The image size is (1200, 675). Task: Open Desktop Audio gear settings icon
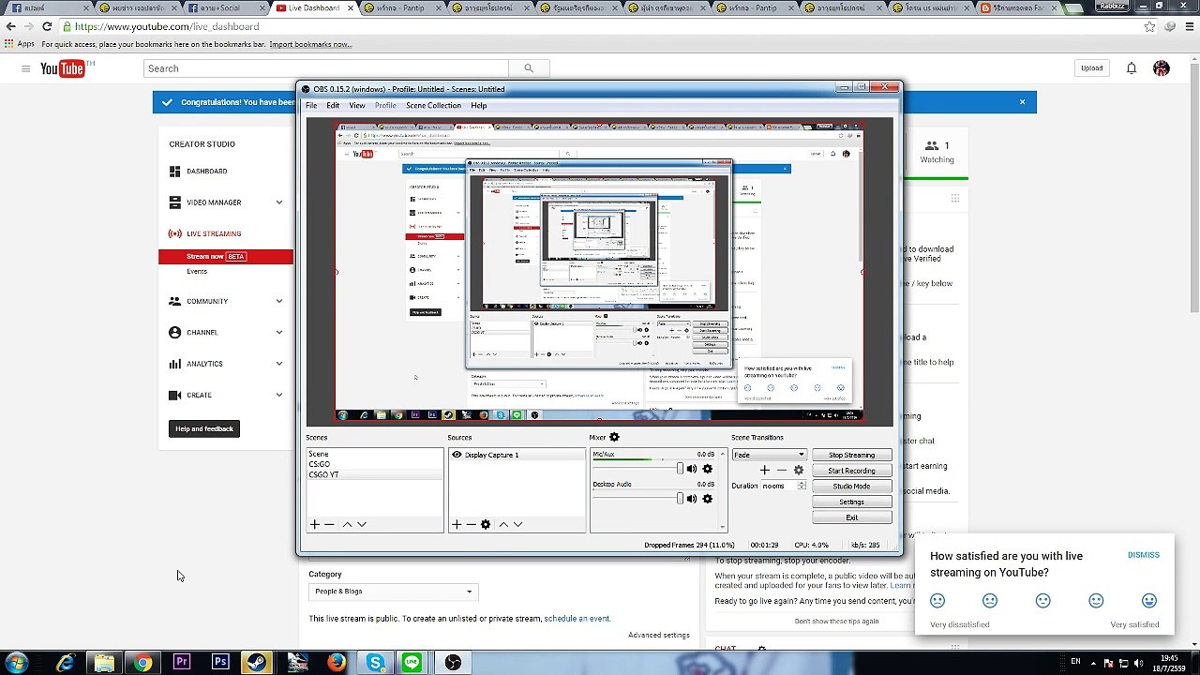click(707, 499)
